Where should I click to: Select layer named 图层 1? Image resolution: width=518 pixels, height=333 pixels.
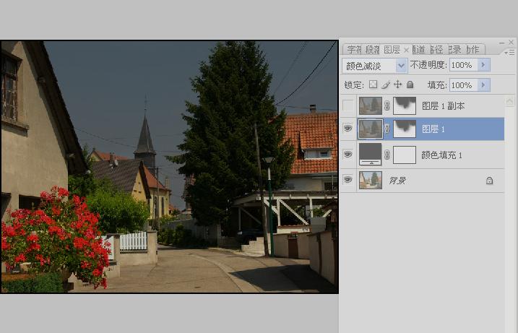click(x=433, y=129)
